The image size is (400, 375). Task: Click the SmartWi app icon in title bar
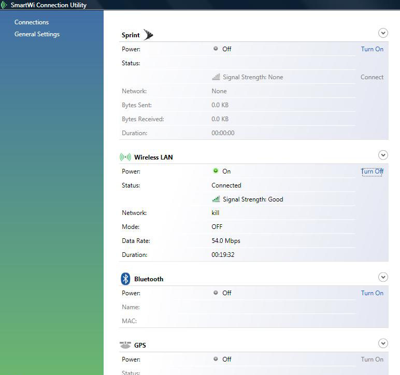(4, 5)
